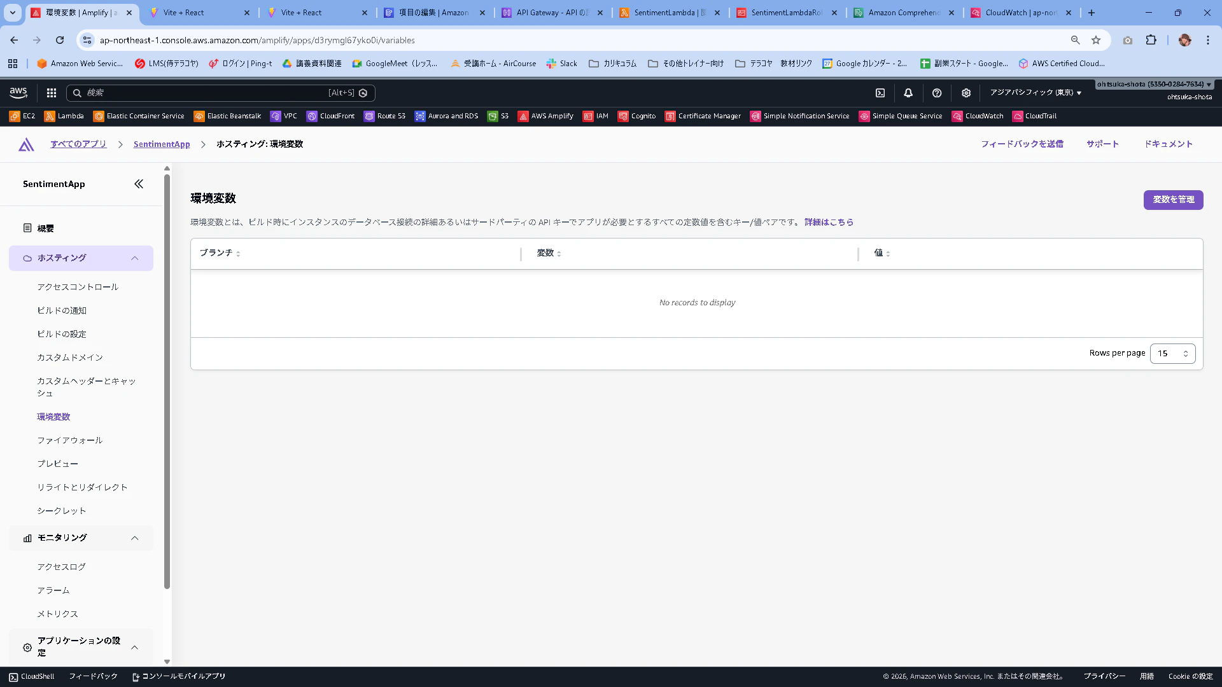Open the AWS services grid menu icon
The width and height of the screenshot is (1222, 687).
52,93
